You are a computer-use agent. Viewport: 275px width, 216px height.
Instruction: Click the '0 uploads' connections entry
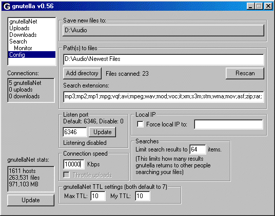pyautogui.click(x=21, y=90)
